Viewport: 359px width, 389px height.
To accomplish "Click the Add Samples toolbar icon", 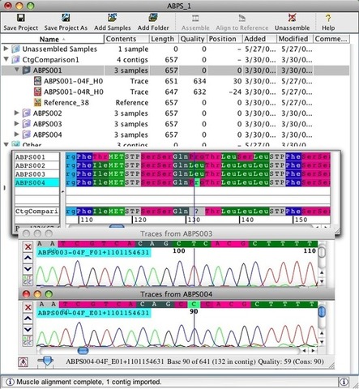I will 112,18.
